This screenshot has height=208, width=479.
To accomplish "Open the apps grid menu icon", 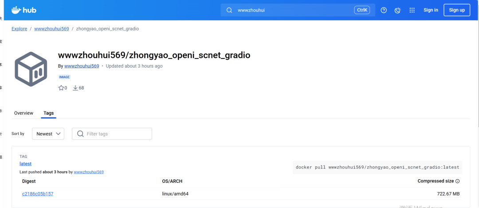I will click(412, 10).
